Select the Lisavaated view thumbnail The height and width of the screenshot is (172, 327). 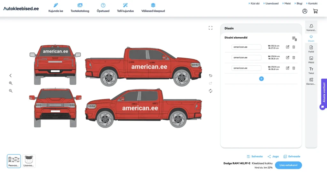[x=29, y=161]
